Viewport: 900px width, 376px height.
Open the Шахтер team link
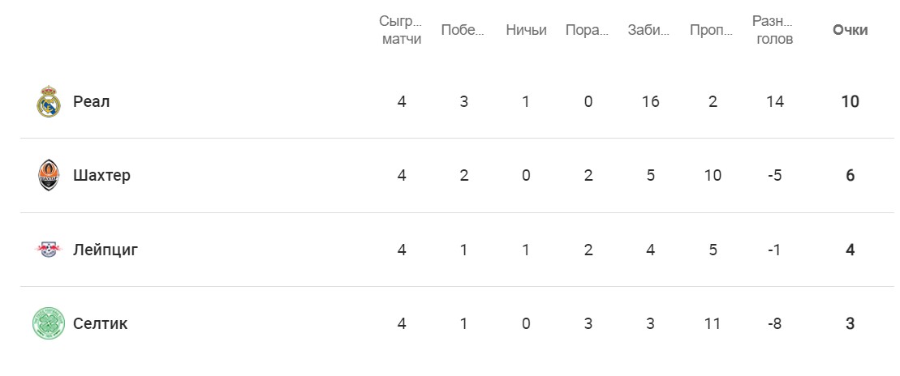101,175
